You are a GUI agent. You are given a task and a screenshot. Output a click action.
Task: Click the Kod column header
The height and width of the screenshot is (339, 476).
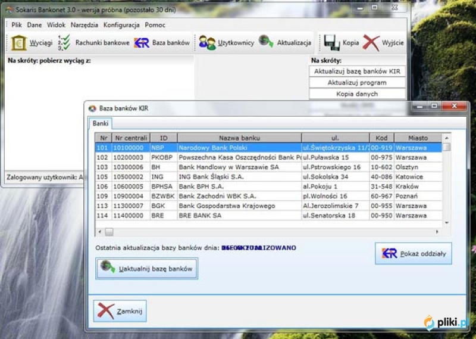(x=381, y=138)
